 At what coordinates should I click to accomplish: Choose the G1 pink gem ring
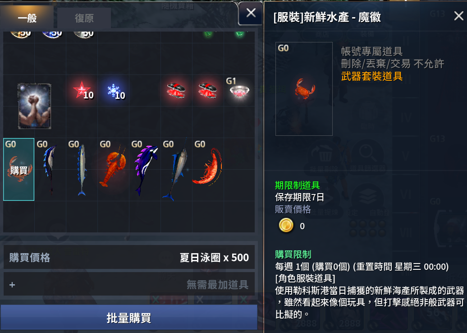point(239,91)
